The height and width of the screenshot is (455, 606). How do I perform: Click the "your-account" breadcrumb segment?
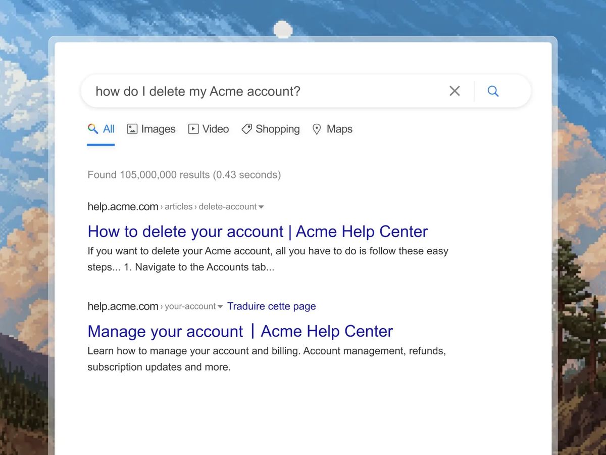190,306
